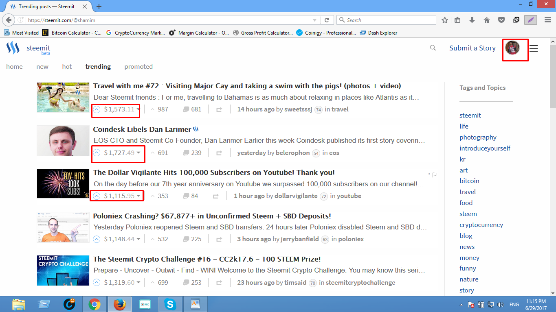The width and height of the screenshot is (556, 312).
Task: Expand payout details for $1,573.11
Action: pos(138,109)
